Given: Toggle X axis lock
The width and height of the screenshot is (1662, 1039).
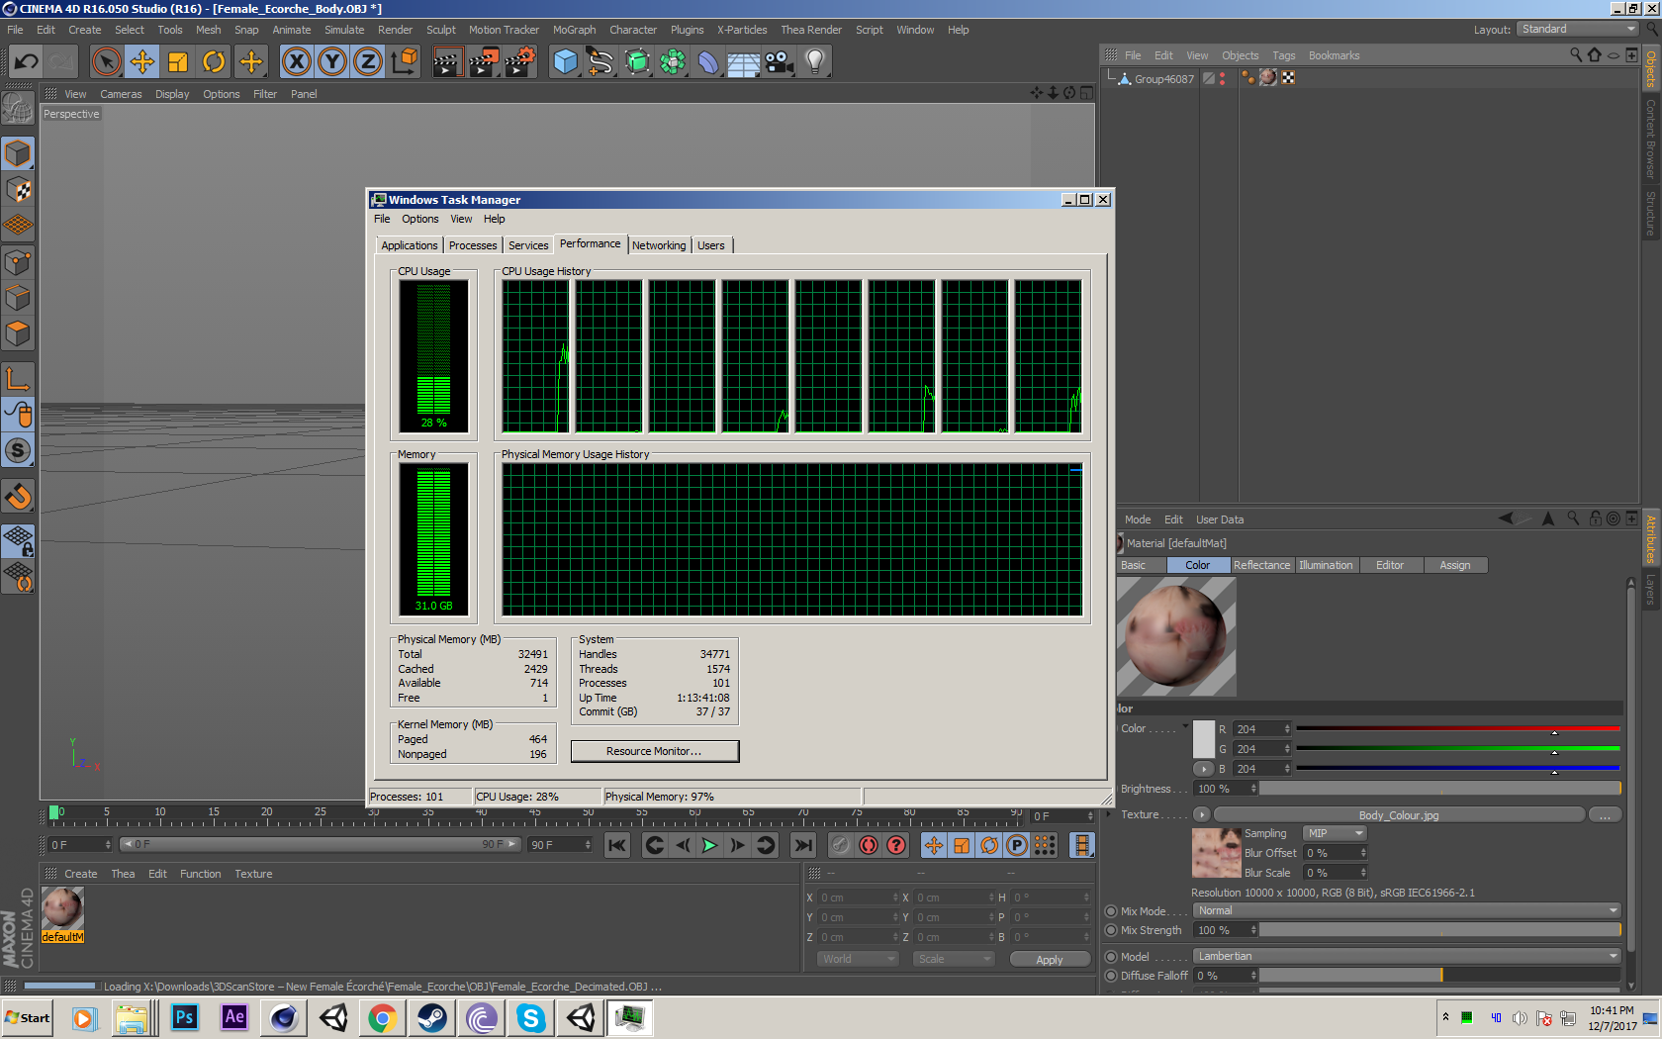Looking at the screenshot, I should click(296, 62).
